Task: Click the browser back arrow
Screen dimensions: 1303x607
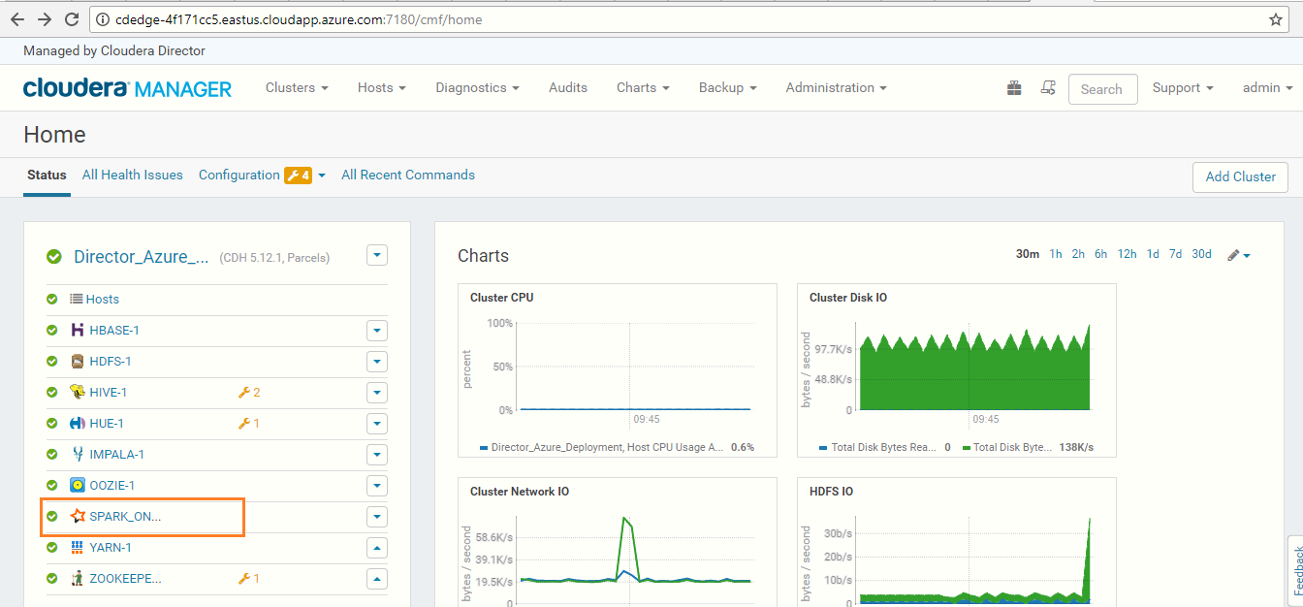Action: pyautogui.click(x=17, y=19)
